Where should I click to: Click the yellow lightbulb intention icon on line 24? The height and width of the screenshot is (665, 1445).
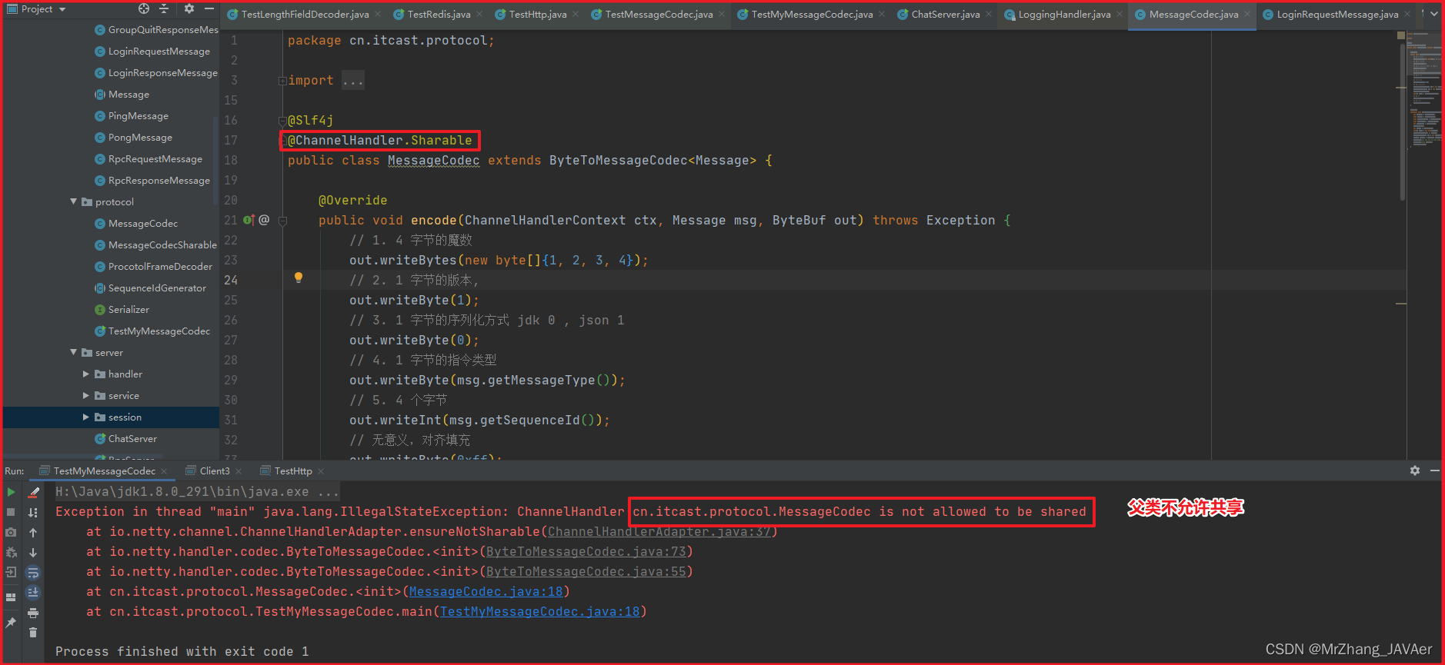tap(299, 278)
